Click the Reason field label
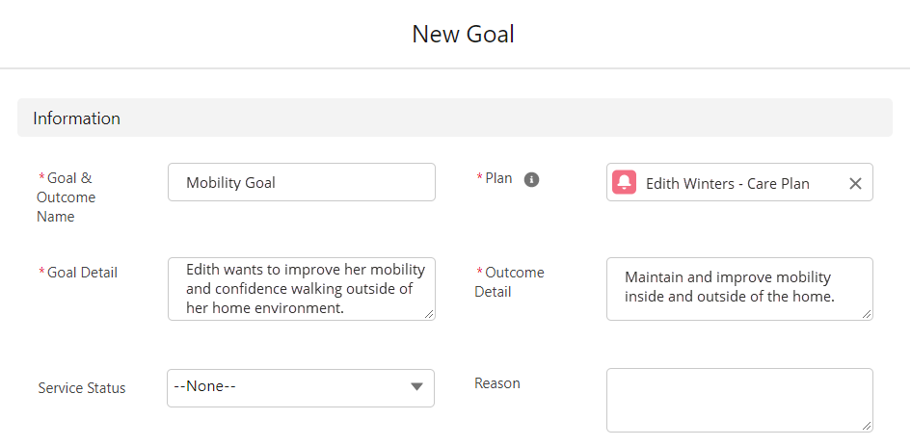 (x=497, y=383)
